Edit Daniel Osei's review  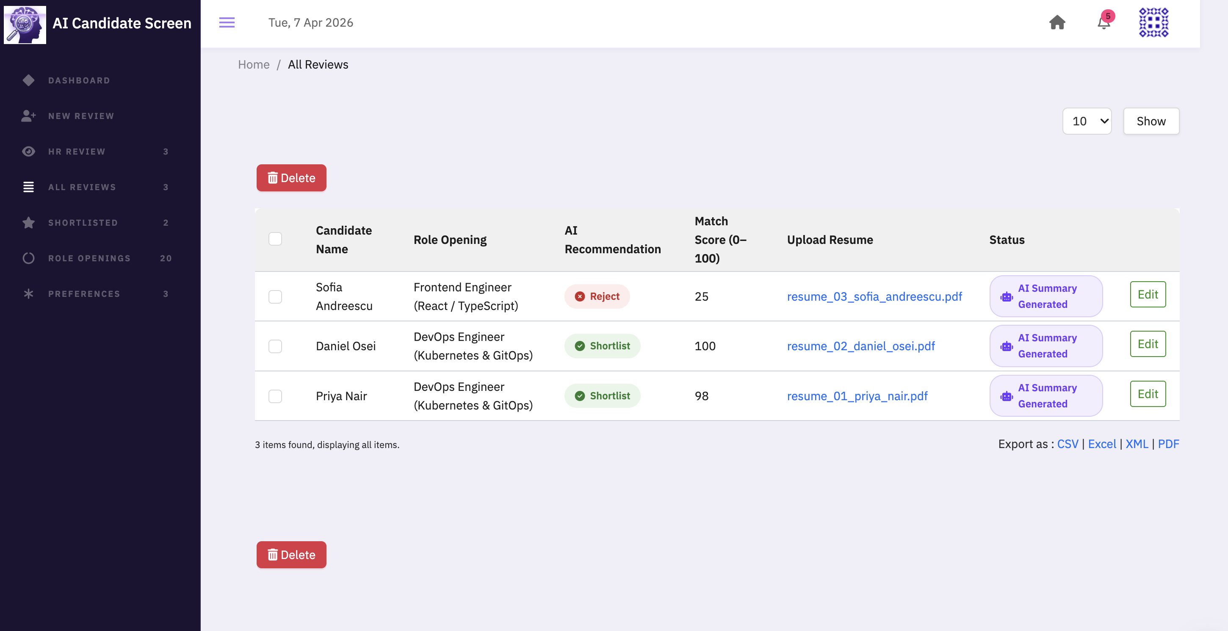pyautogui.click(x=1147, y=344)
